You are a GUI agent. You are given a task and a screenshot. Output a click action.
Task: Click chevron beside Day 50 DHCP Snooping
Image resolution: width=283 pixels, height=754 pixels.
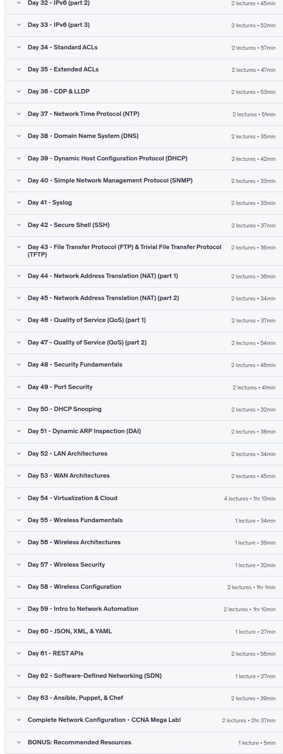click(18, 409)
